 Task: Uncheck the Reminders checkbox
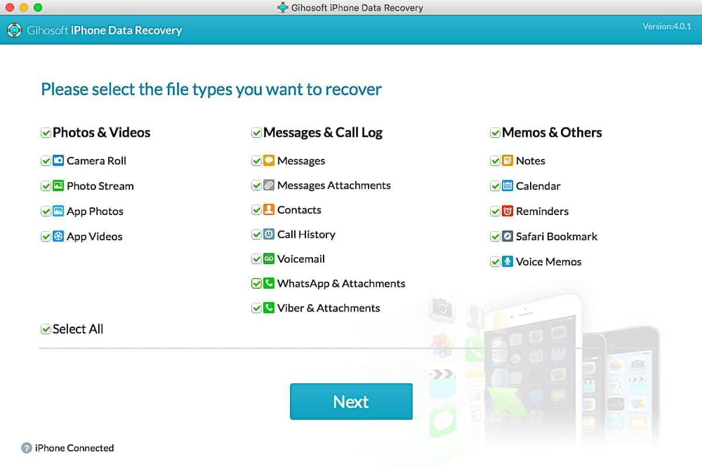coord(495,212)
